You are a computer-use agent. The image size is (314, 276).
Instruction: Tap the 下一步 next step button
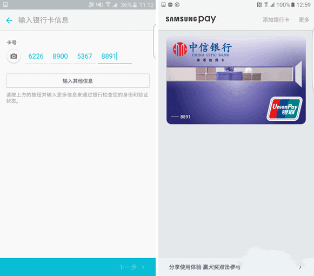pos(128,267)
